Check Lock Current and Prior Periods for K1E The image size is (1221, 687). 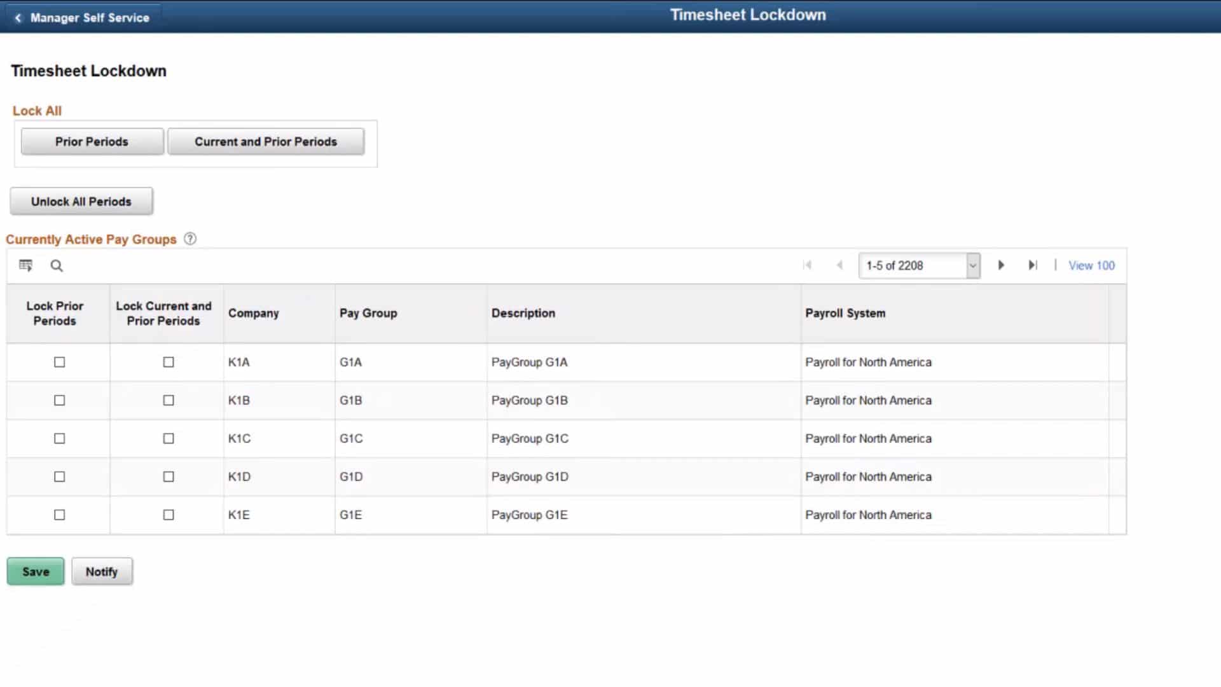click(x=169, y=515)
